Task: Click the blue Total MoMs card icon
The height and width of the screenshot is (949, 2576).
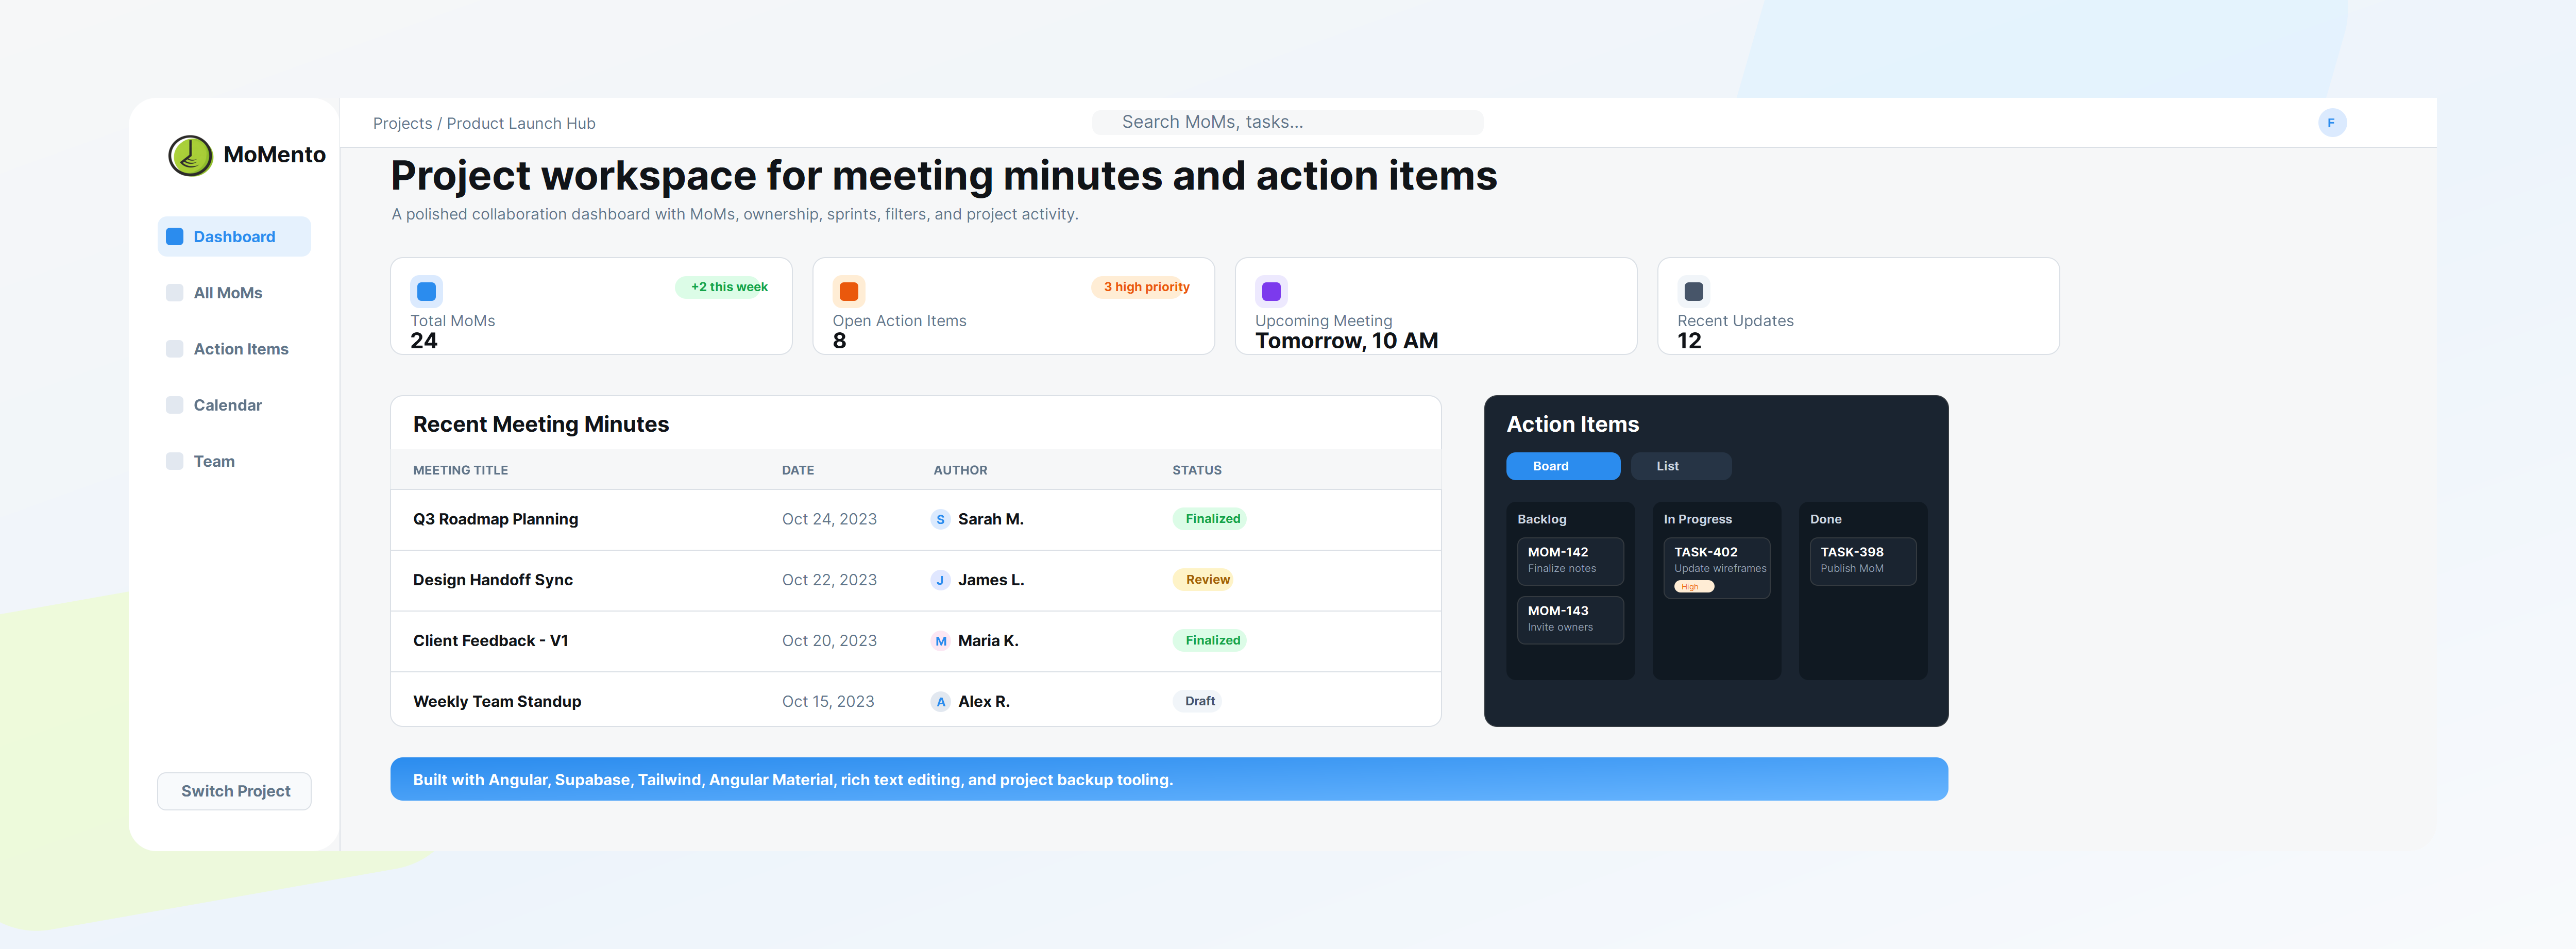Action: pos(426,291)
